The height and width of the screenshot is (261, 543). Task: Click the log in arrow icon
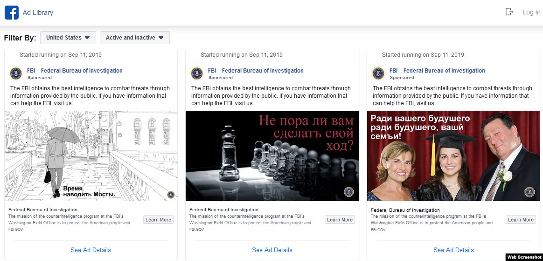[509, 12]
